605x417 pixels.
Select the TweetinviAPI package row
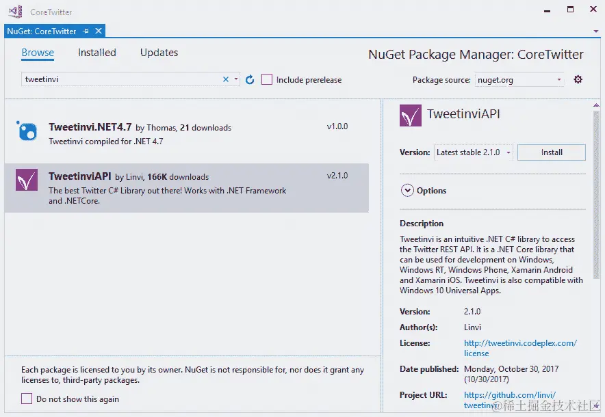point(187,188)
